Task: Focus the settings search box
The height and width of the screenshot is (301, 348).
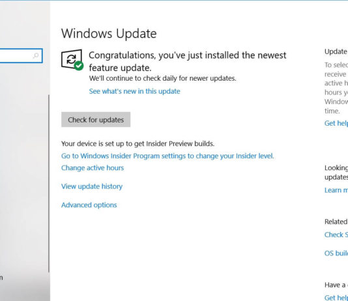Action: coord(21,55)
